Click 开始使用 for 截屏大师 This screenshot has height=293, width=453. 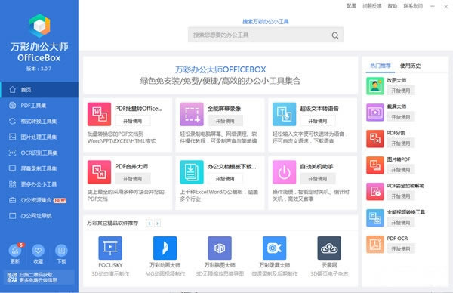point(401,117)
